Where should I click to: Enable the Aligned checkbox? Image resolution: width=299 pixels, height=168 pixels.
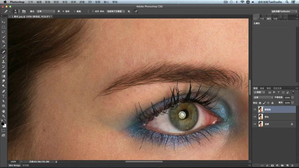(x=93, y=12)
